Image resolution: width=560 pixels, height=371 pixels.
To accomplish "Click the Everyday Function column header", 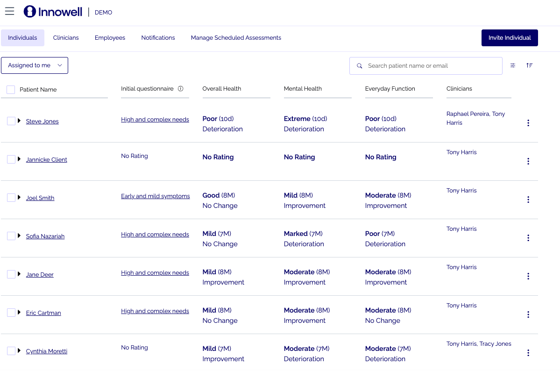I will click(390, 89).
